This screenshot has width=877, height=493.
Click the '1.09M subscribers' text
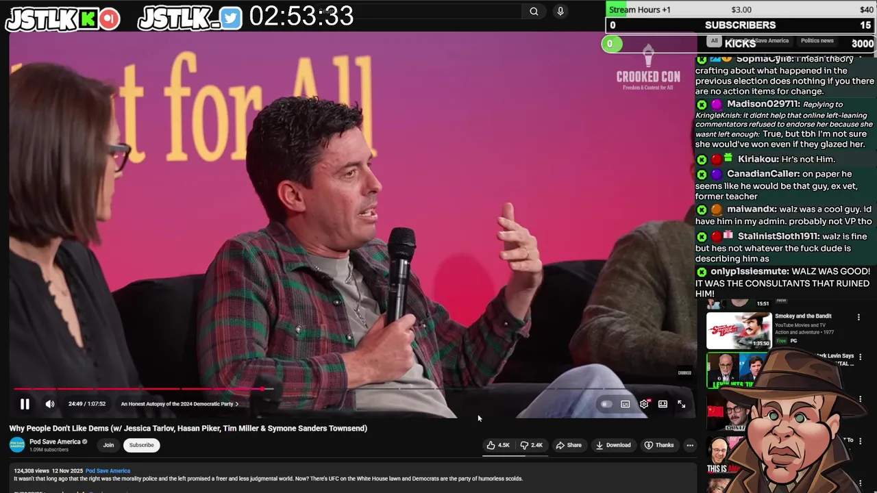pyautogui.click(x=49, y=450)
